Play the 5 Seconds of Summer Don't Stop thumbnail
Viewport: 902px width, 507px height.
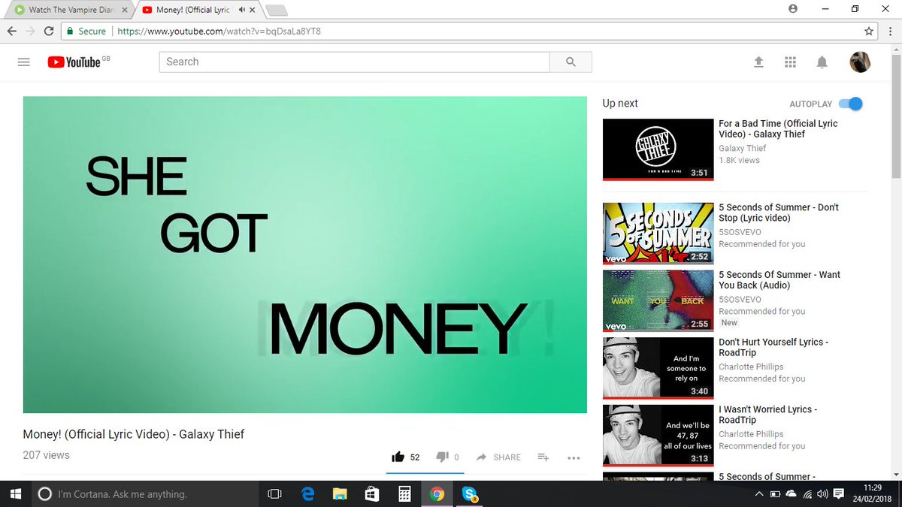click(658, 233)
